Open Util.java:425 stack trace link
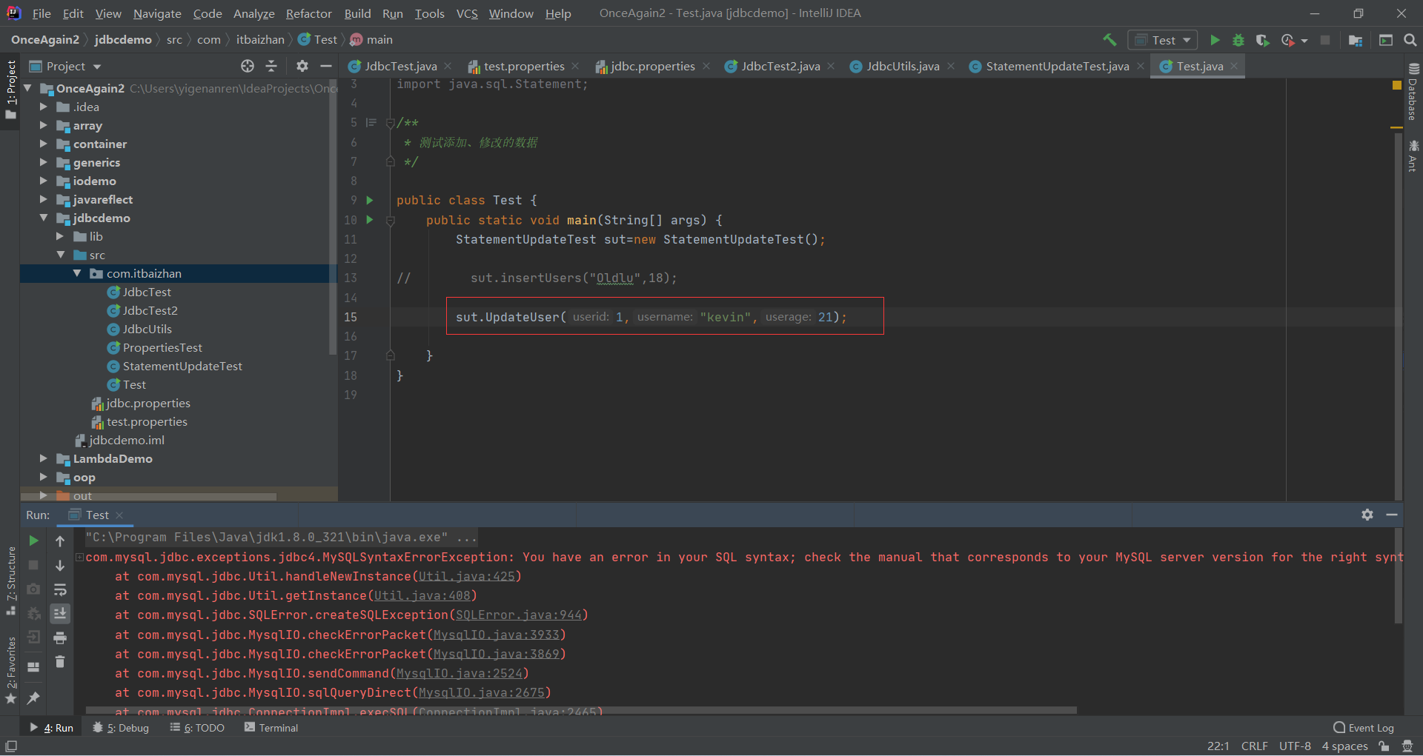1423x756 pixels. 466,576
